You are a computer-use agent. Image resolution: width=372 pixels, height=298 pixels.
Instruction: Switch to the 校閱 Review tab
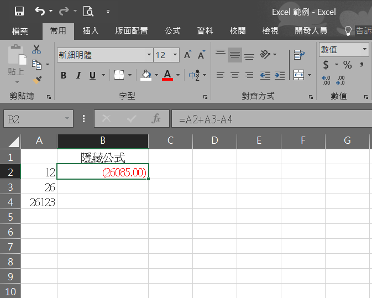[x=238, y=31]
